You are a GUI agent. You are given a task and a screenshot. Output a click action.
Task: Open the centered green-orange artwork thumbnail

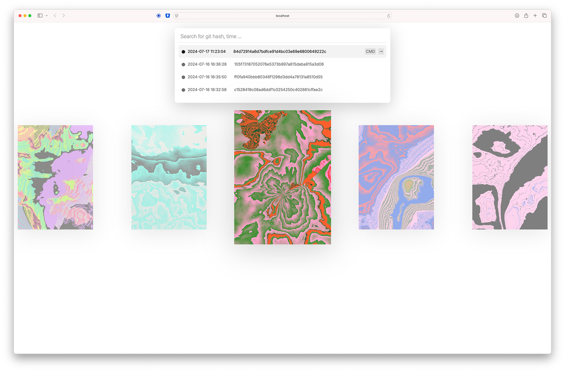pos(282,177)
